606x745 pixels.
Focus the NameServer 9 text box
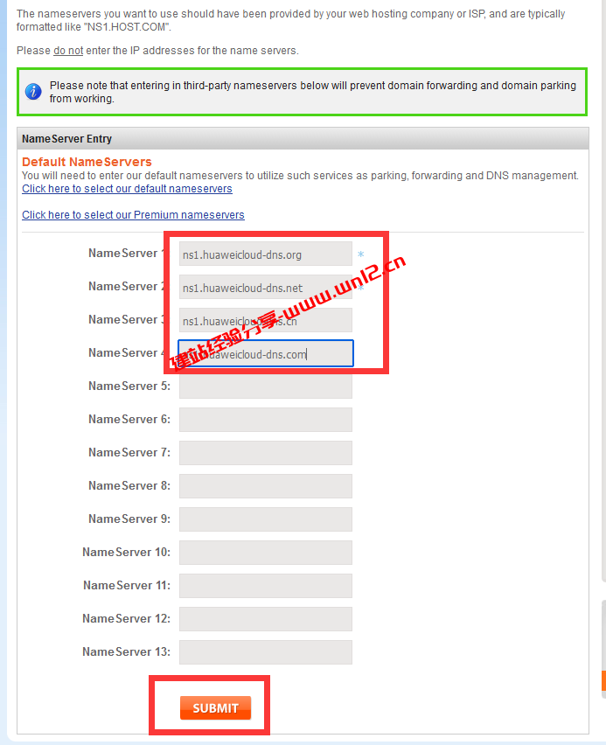point(265,519)
